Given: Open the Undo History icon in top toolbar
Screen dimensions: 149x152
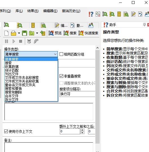Looking at the screenshot, I should (140, 14).
